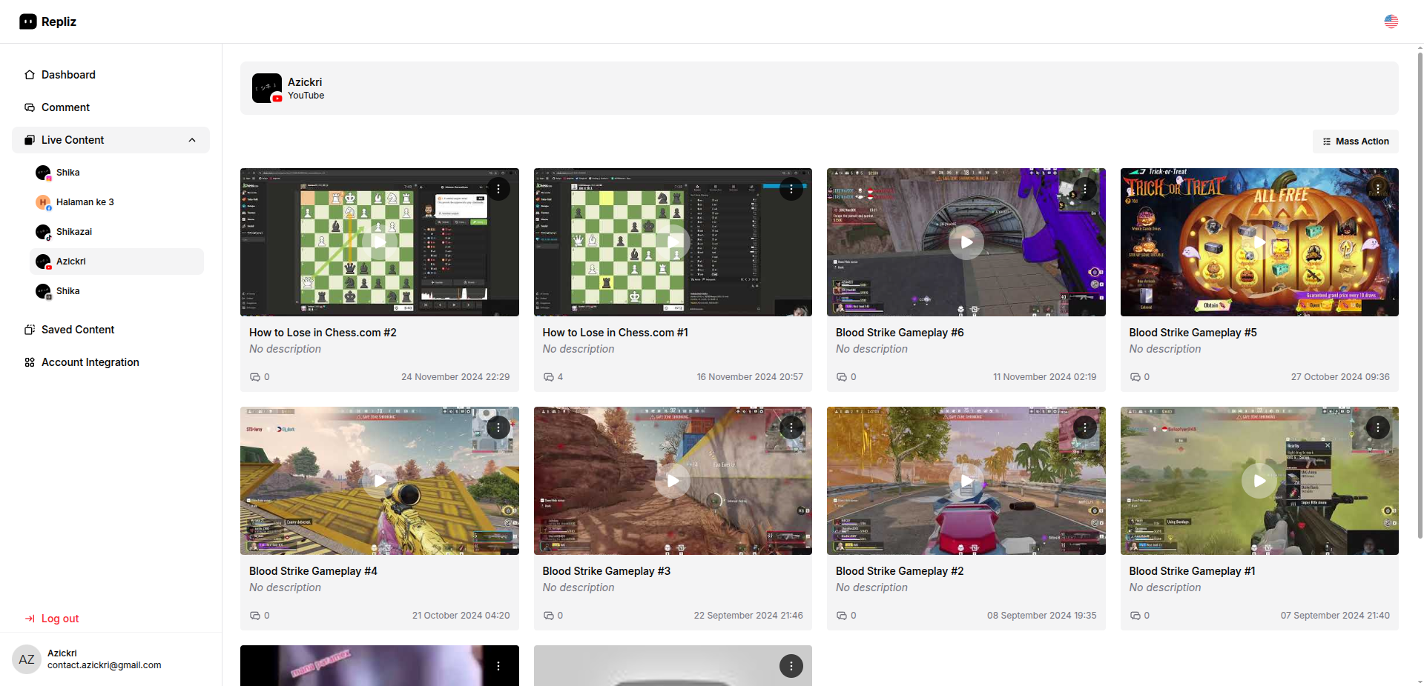This screenshot has height=686, width=1424.
Task: Click comment icon on Blood Strike Gameplay #6
Action: click(842, 377)
